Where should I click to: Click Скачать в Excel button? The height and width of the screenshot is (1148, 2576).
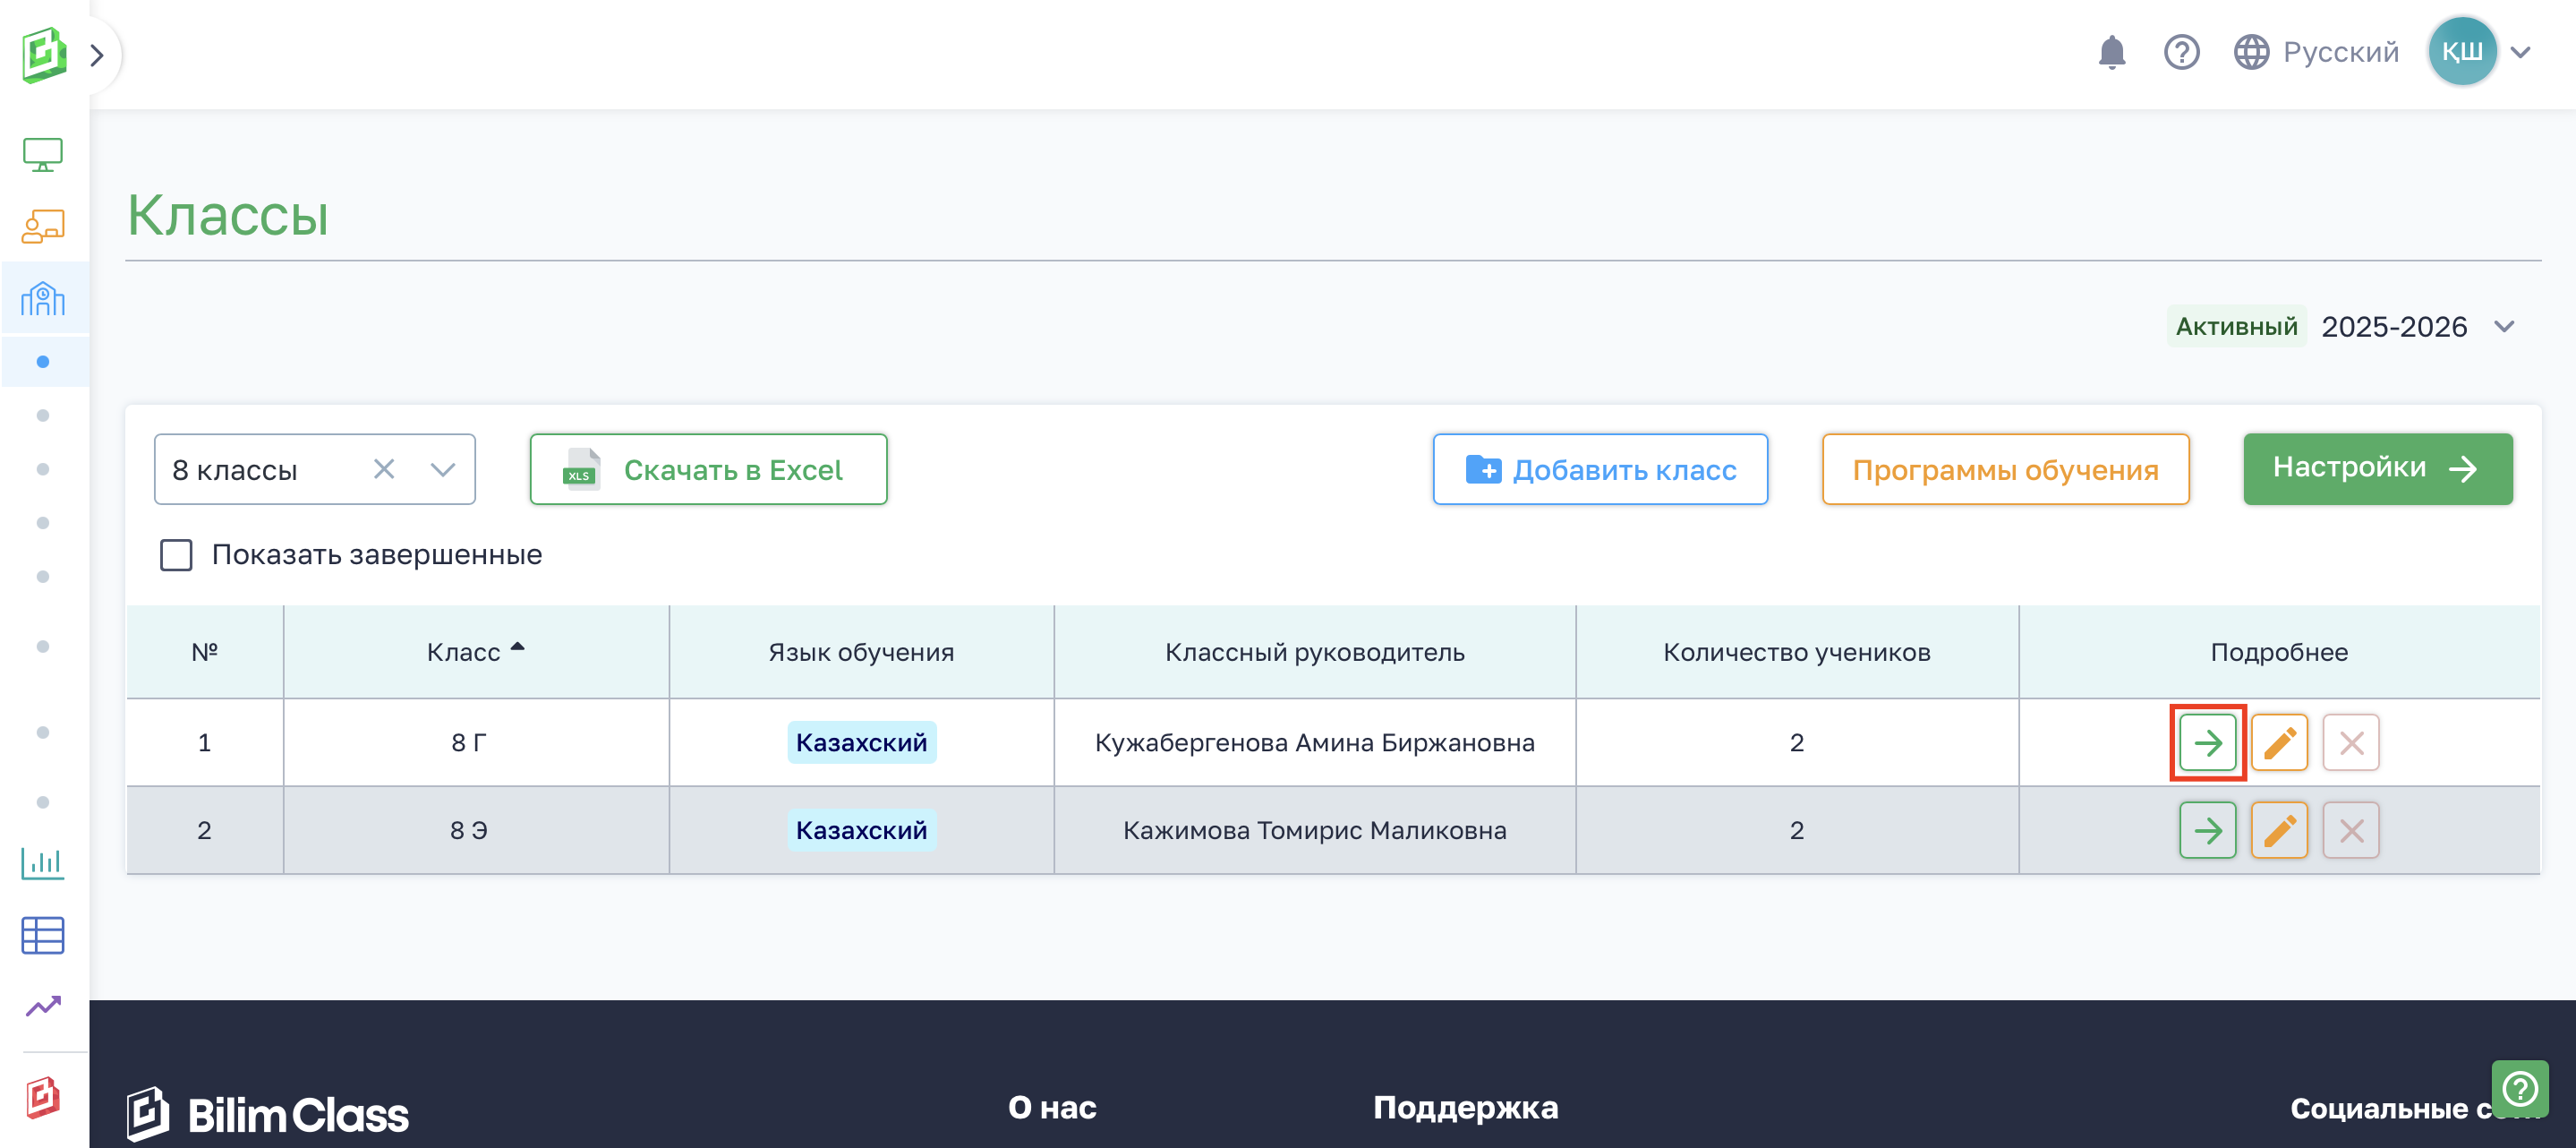click(708, 469)
